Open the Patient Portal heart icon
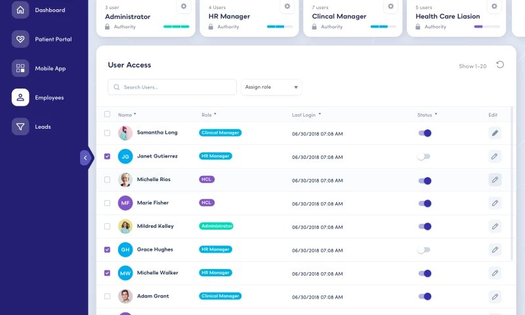This screenshot has height=315, width=525. 20,39
